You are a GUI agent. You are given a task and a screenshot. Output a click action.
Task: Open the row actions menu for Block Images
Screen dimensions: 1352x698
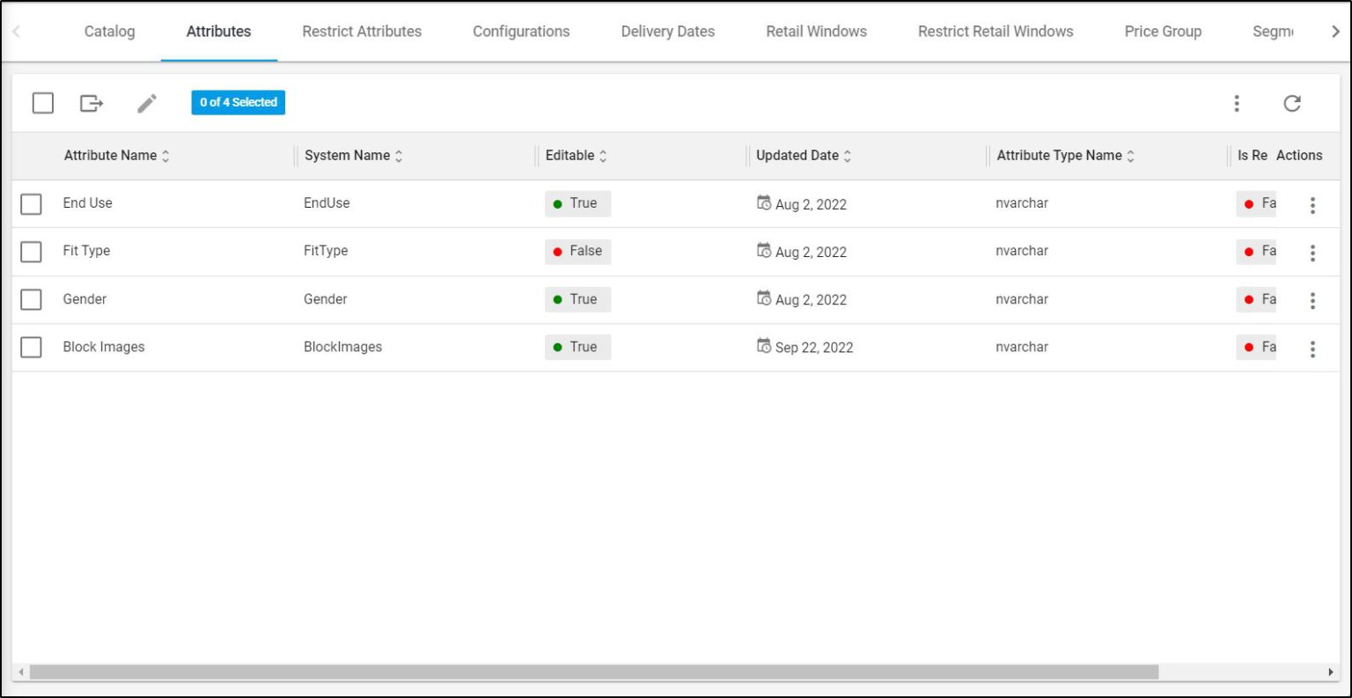1312,349
